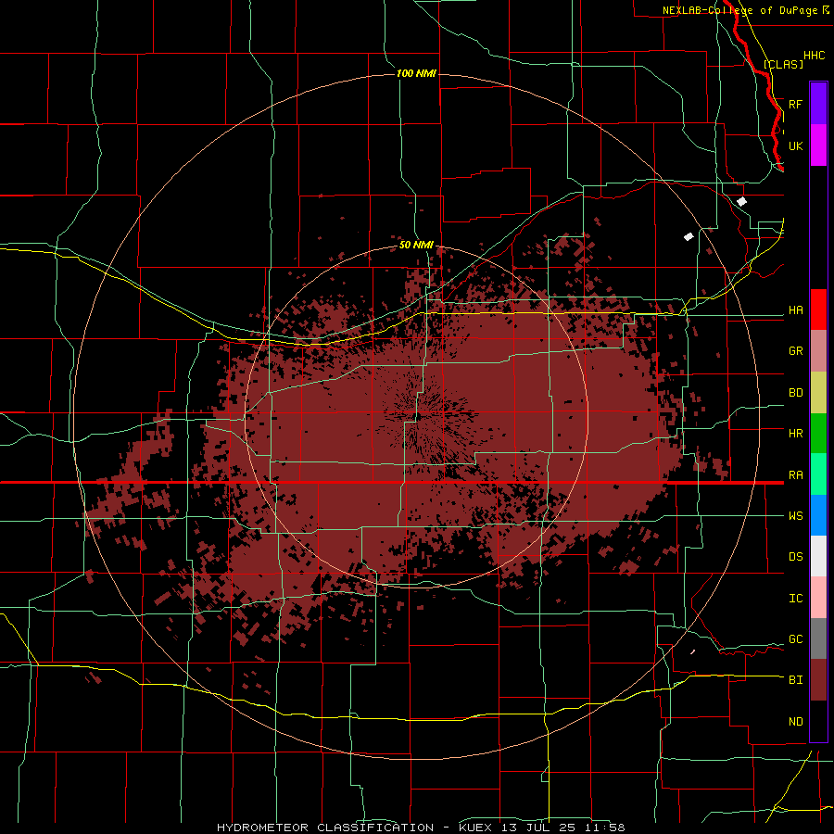This screenshot has height=834, width=834.
Task: Click the GC legend label
Action: click(795, 639)
